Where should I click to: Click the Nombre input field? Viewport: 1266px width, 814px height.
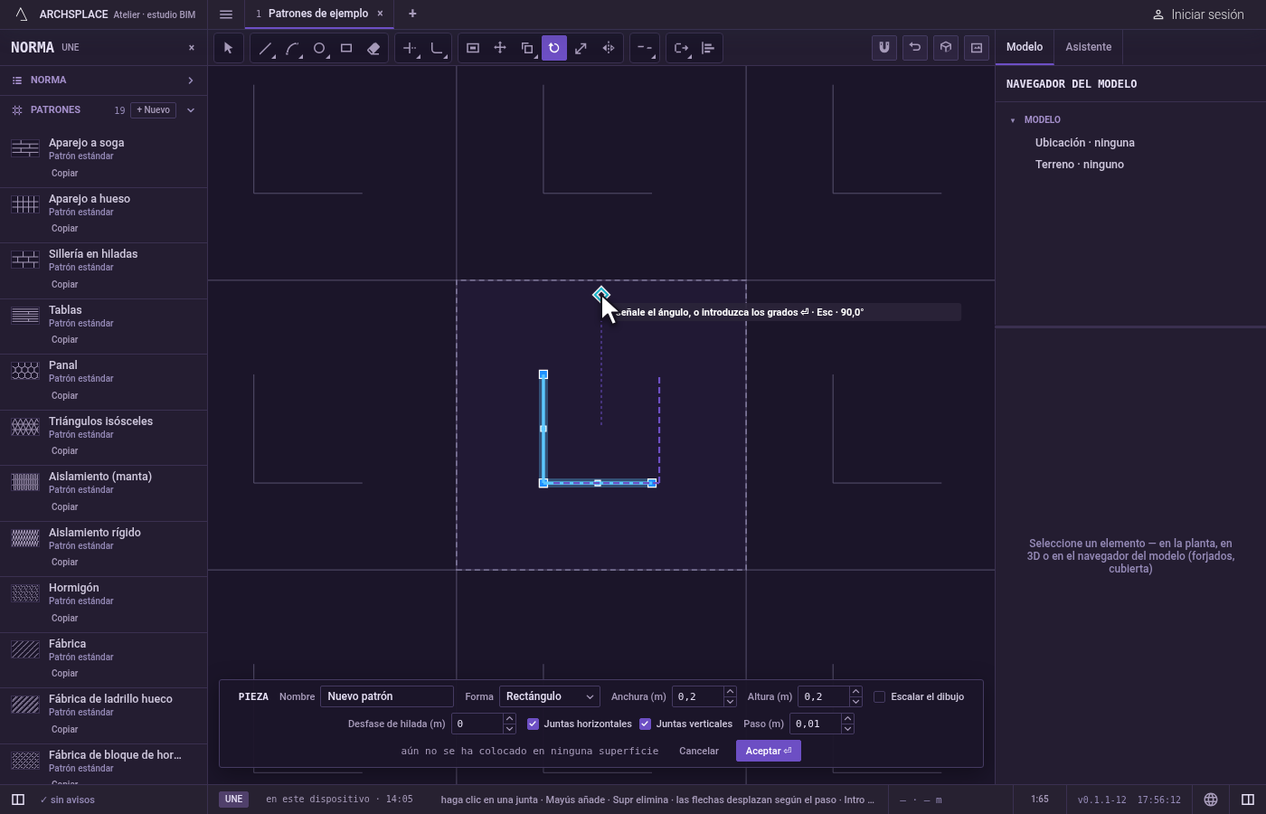point(387,696)
